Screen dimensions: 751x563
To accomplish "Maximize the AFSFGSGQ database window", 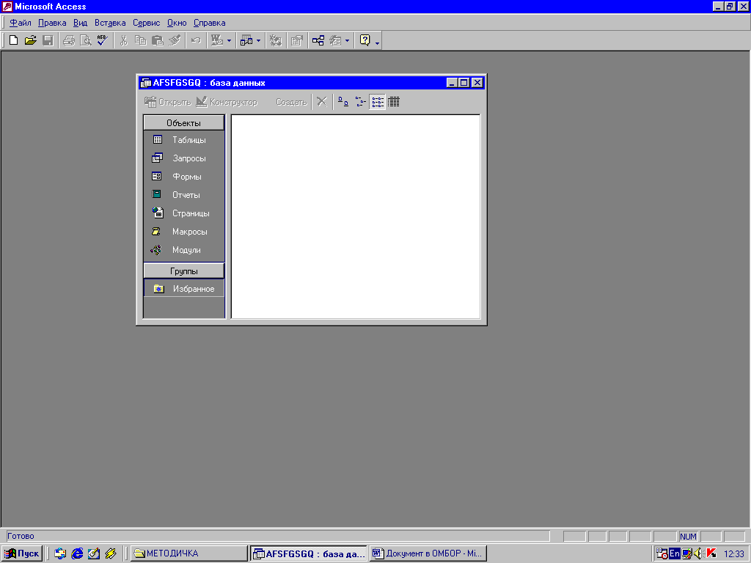I will click(464, 83).
